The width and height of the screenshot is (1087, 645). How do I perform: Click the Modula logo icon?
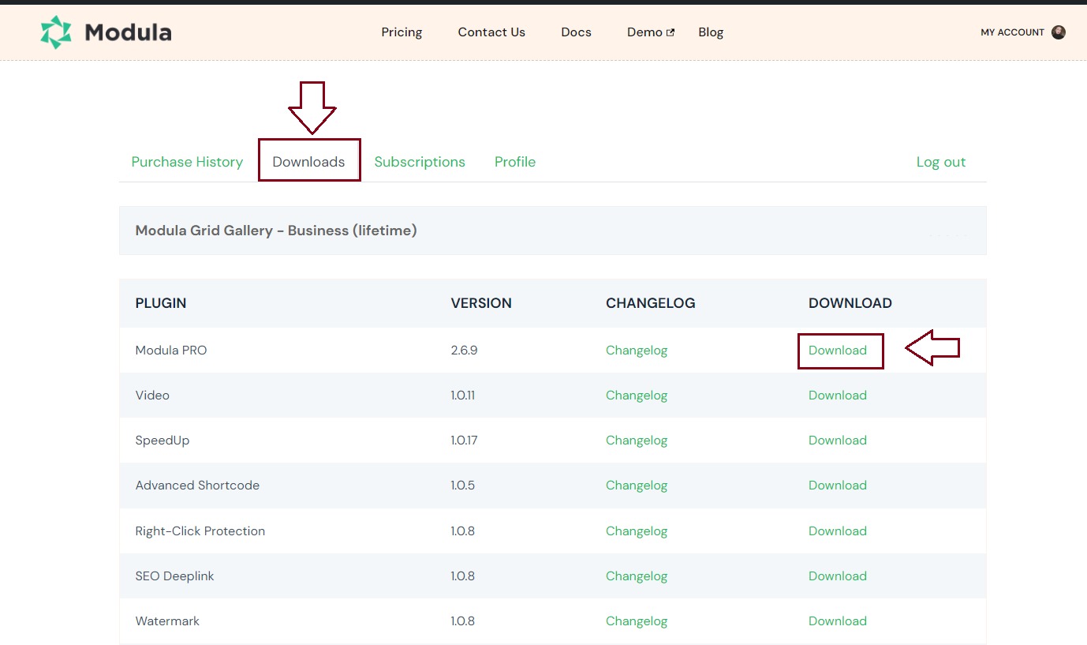[x=56, y=32]
